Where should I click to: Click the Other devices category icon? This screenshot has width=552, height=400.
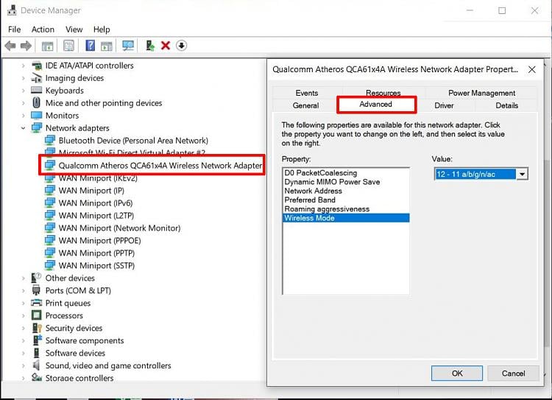pyautogui.click(x=36, y=278)
